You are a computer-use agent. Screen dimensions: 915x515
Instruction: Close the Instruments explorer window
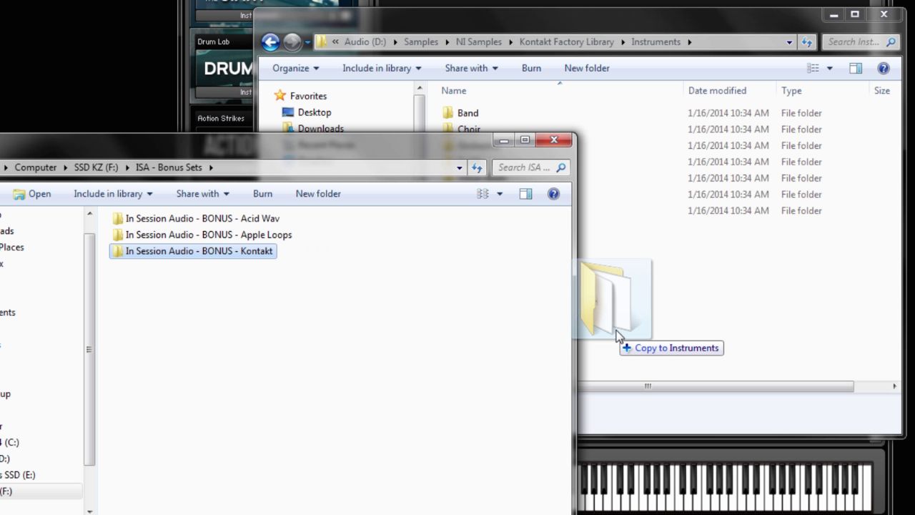tap(884, 14)
